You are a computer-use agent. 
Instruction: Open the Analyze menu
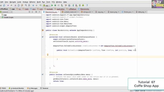25,2
